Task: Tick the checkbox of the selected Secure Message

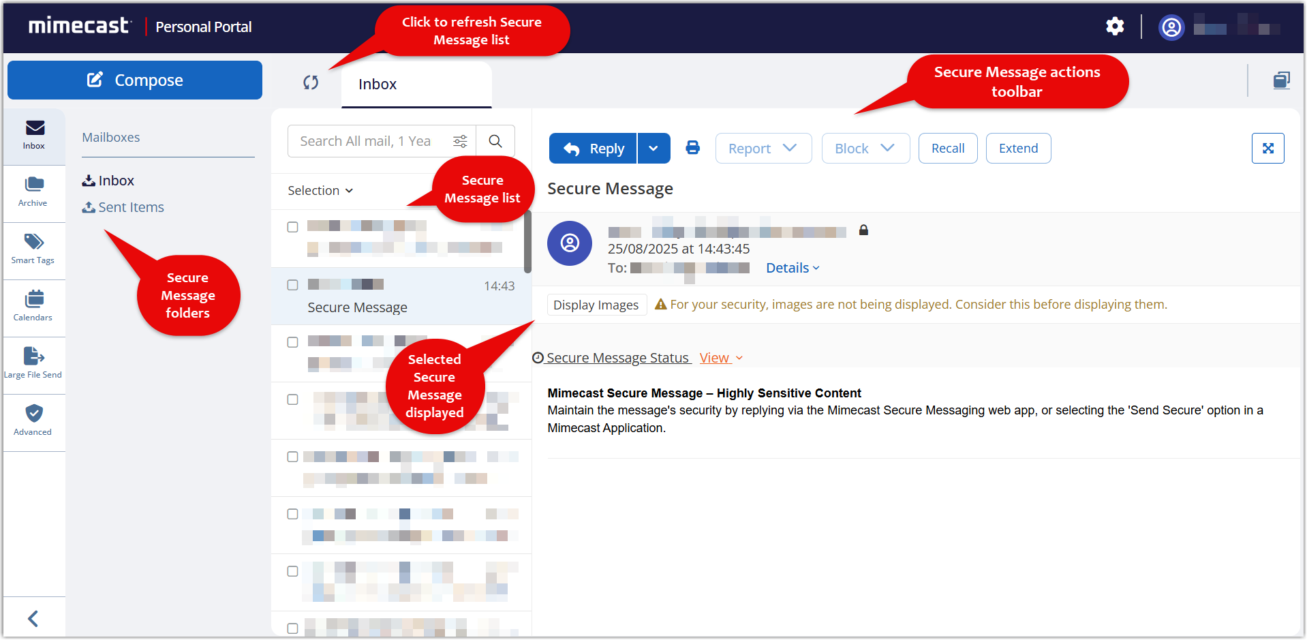Action: [x=292, y=285]
